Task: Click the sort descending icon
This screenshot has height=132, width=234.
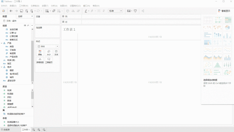Action: tap(78, 11)
